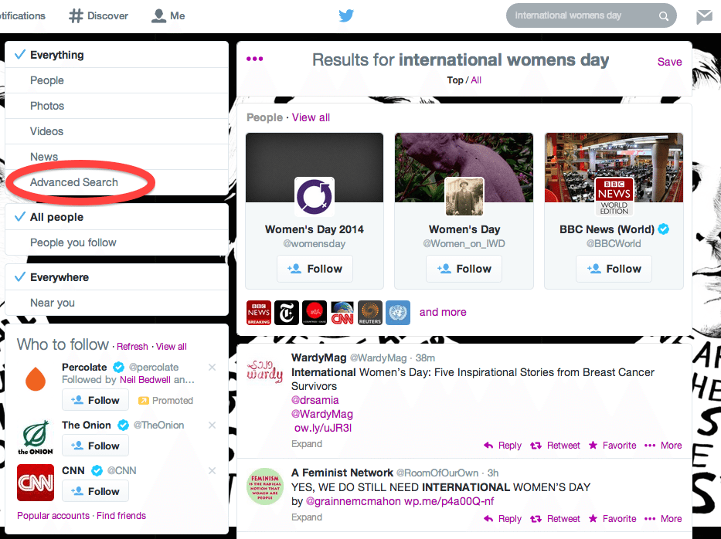Refresh Who to follow suggestions
This screenshot has width=721, height=539.
(132, 347)
